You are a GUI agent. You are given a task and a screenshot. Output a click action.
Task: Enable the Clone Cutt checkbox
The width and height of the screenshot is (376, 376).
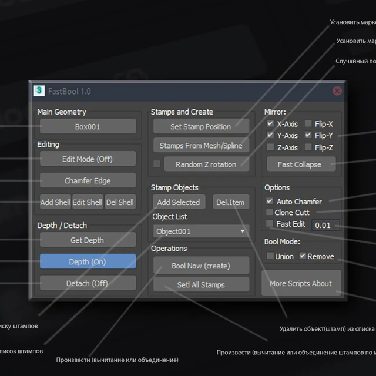pos(270,212)
